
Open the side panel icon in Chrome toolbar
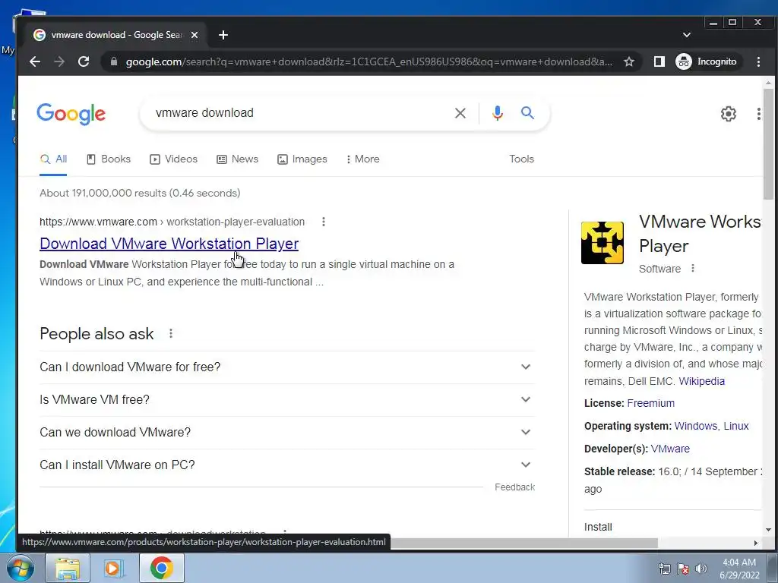pos(659,61)
